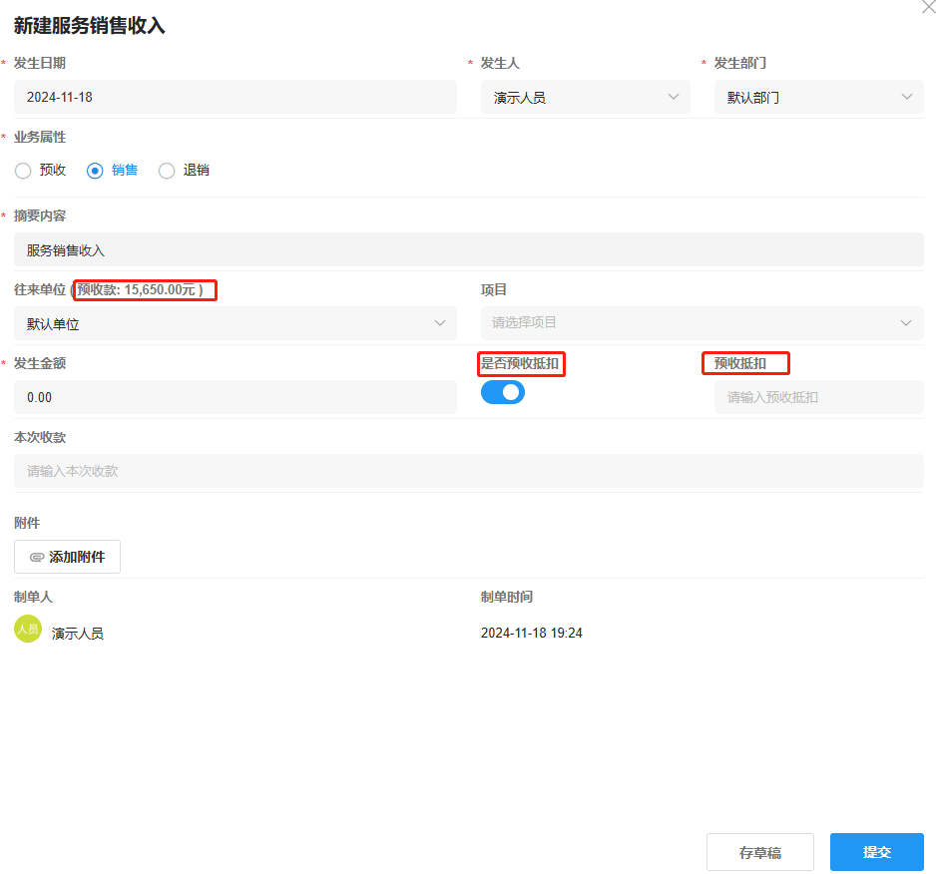The height and width of the screenshot is (874, 936).
Task: Click the paperclip attachment icon
Action: 38,557
